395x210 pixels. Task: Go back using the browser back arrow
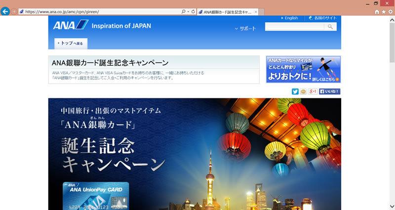click(5, 11)
